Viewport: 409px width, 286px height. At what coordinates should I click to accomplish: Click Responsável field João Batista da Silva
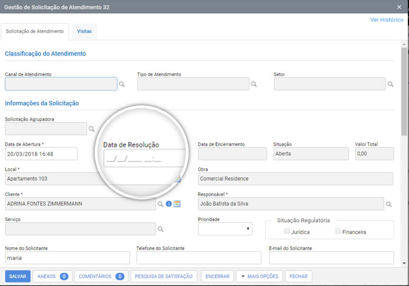291,204
